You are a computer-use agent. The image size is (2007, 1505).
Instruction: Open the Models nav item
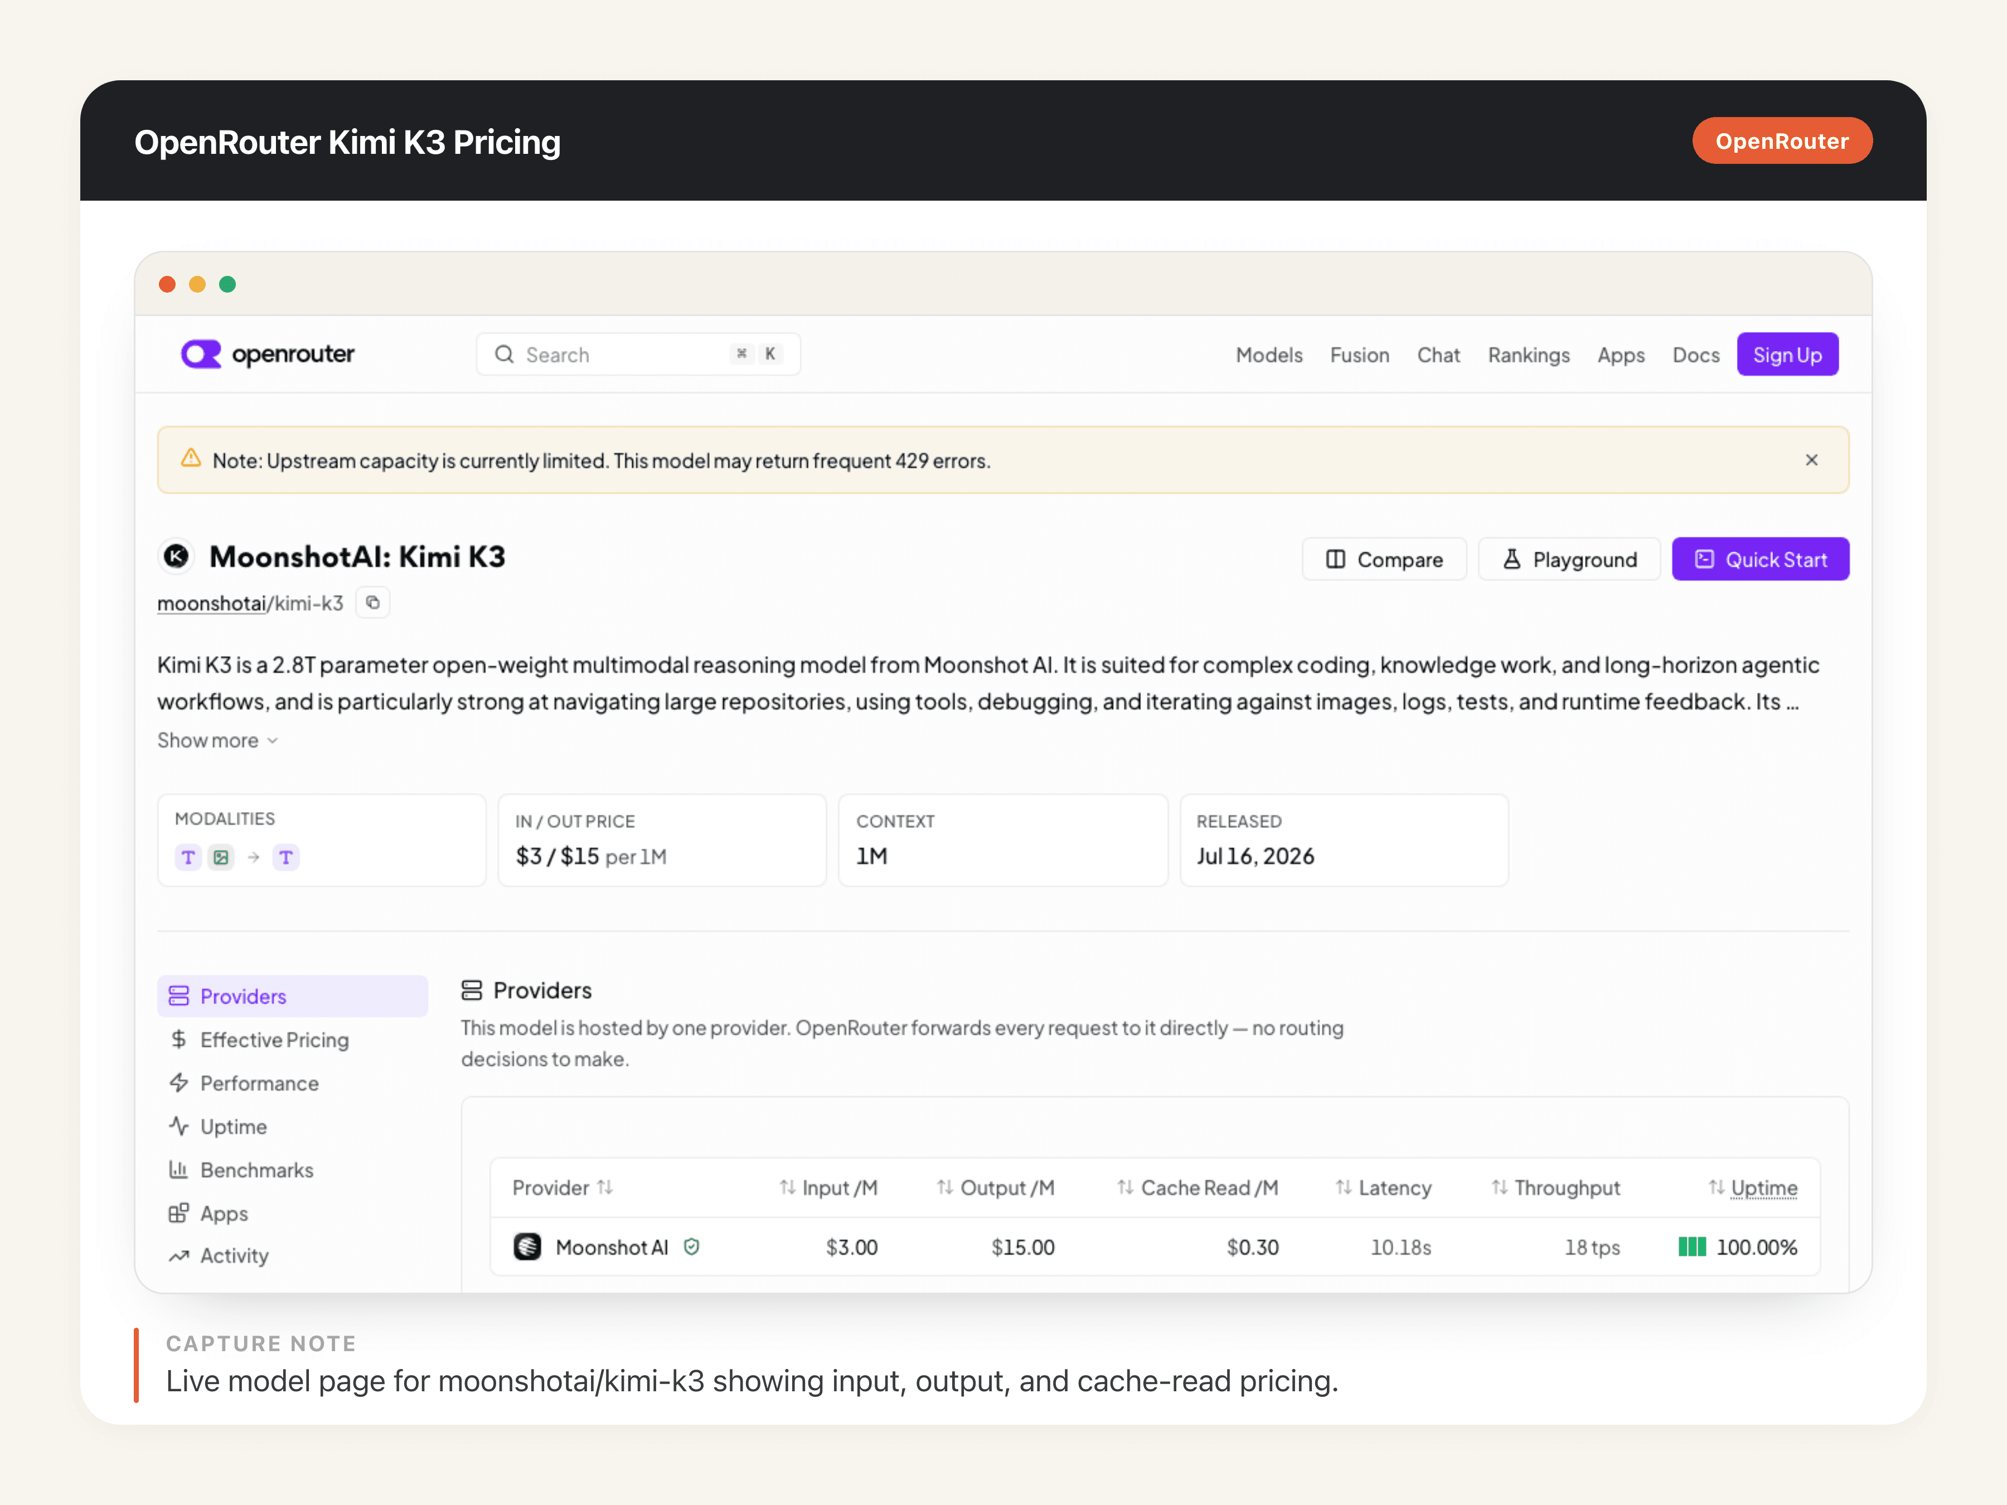pos(1268,355)
